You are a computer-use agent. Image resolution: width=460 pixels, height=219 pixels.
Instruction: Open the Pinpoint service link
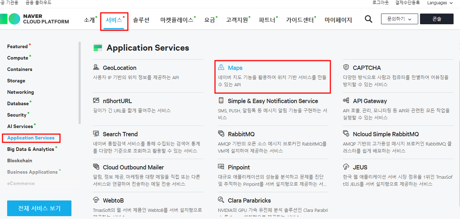(x=239, y=167)
